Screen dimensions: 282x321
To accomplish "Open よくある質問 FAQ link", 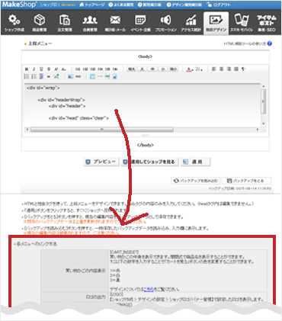I will (x=121, y=5).
